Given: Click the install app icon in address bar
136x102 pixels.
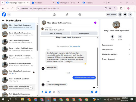Looking at the screenshot, I should [106, 8].
